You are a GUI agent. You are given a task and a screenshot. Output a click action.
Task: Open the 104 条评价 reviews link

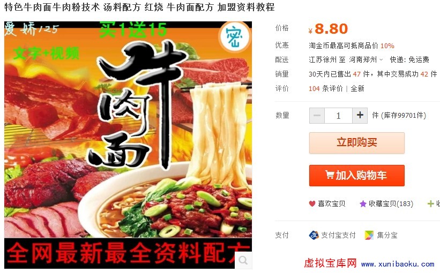[x=326, y=88]
